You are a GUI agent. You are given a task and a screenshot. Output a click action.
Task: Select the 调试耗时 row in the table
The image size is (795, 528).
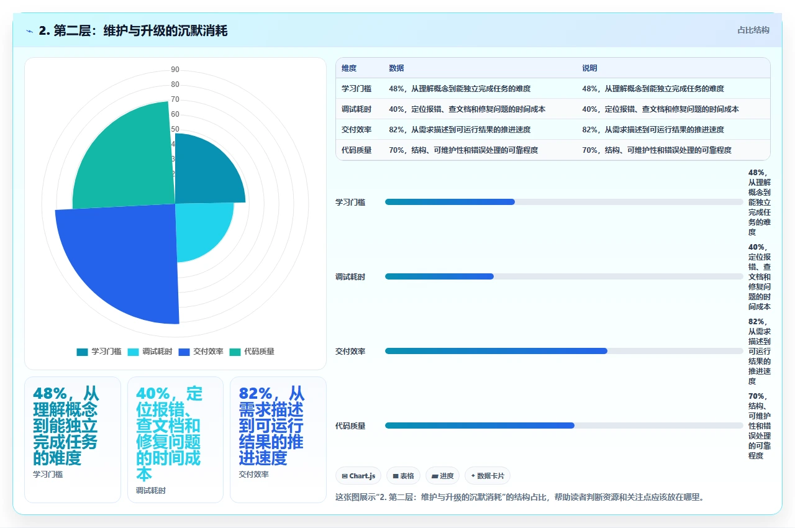(553, 109)
